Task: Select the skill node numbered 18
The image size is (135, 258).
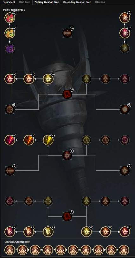Action: pos(125,18)
